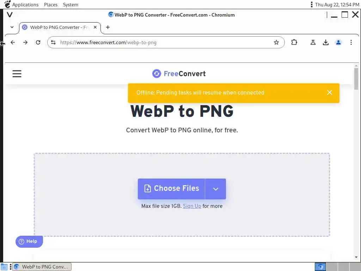Click the address bar URL field
Screen dimensions: 361x271
pos(166,42)
